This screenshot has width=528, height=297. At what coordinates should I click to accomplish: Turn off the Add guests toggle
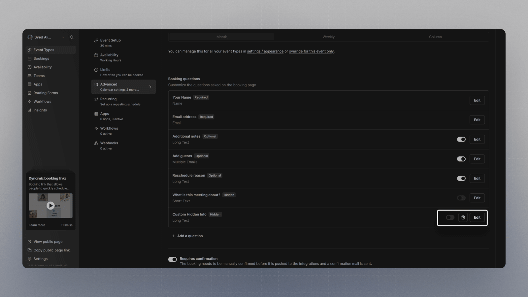[461, 159]
